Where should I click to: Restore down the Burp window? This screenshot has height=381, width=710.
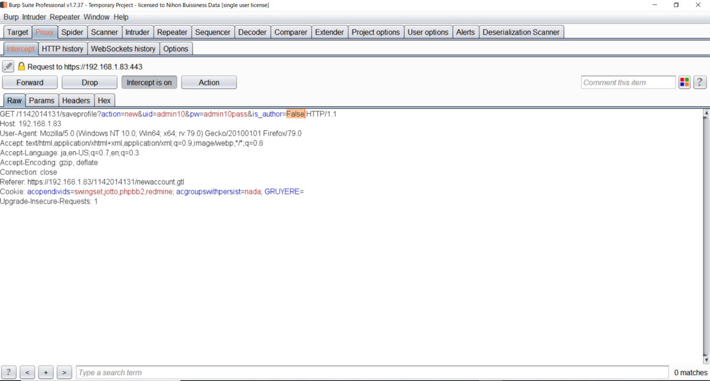pos(676,5)
